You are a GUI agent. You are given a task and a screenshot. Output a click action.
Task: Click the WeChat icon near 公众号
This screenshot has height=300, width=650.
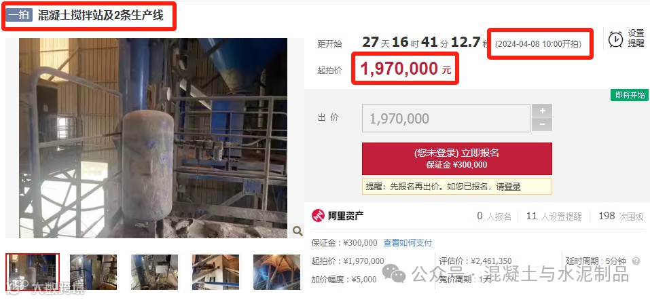[394, 273]
